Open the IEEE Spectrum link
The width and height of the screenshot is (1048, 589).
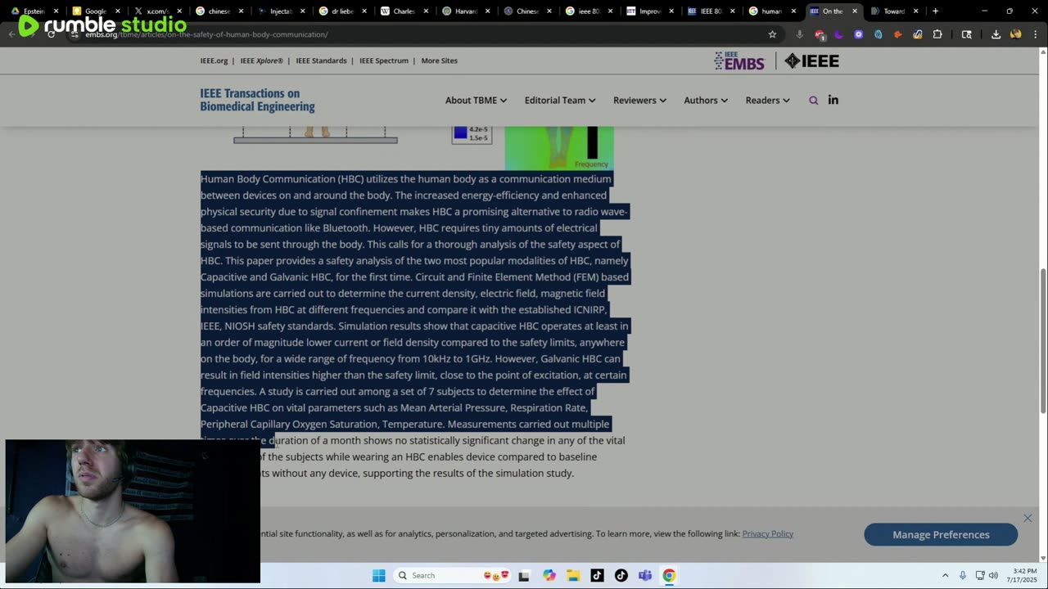[384, 61]
